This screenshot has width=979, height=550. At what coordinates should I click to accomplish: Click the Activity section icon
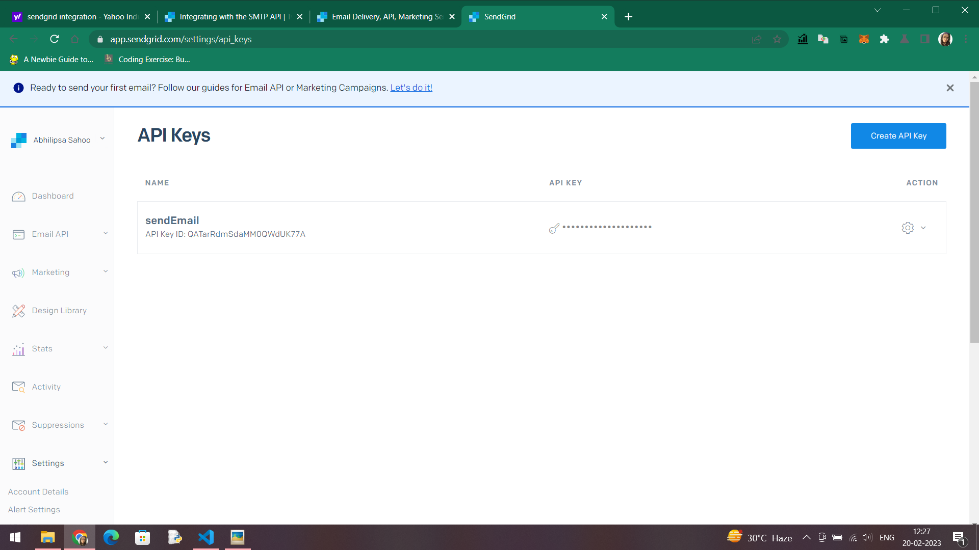click(19, 387)
